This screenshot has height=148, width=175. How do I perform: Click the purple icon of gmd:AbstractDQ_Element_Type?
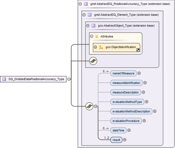90,15
